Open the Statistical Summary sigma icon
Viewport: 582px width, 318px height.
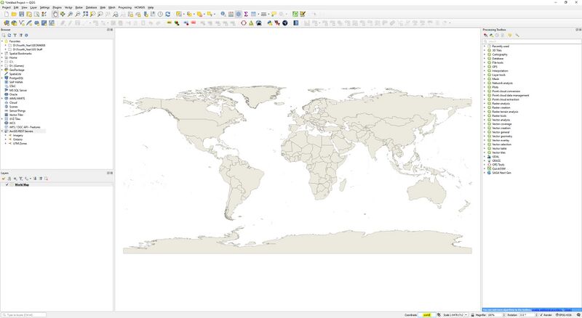(x=246, y=14)
